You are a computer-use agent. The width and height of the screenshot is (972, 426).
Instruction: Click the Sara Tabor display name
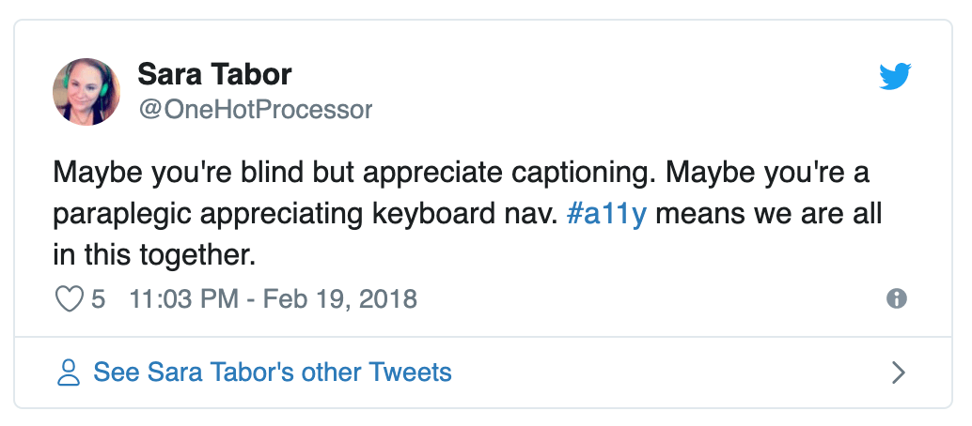click(x=214, y=74)
